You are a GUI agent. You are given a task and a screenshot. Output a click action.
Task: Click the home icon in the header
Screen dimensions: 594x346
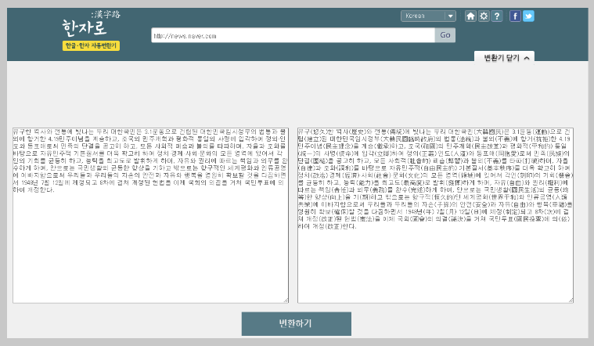click(470, 16)
